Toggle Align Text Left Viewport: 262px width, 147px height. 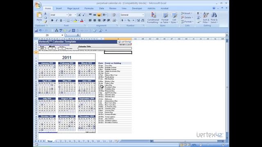(90, 20)
